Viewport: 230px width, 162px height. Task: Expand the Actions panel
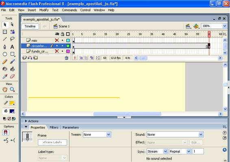pyautogui.click(x=26, y=121)
